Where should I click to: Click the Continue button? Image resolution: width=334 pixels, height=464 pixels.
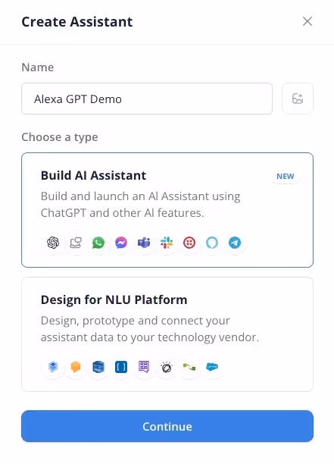167,426
